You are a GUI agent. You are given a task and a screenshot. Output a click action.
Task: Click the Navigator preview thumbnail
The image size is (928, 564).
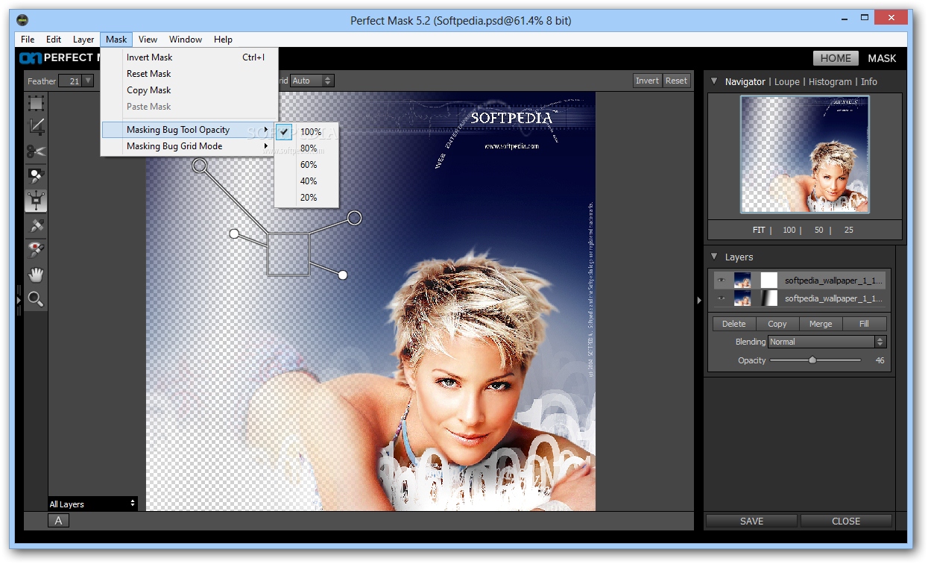click(804, 154)
